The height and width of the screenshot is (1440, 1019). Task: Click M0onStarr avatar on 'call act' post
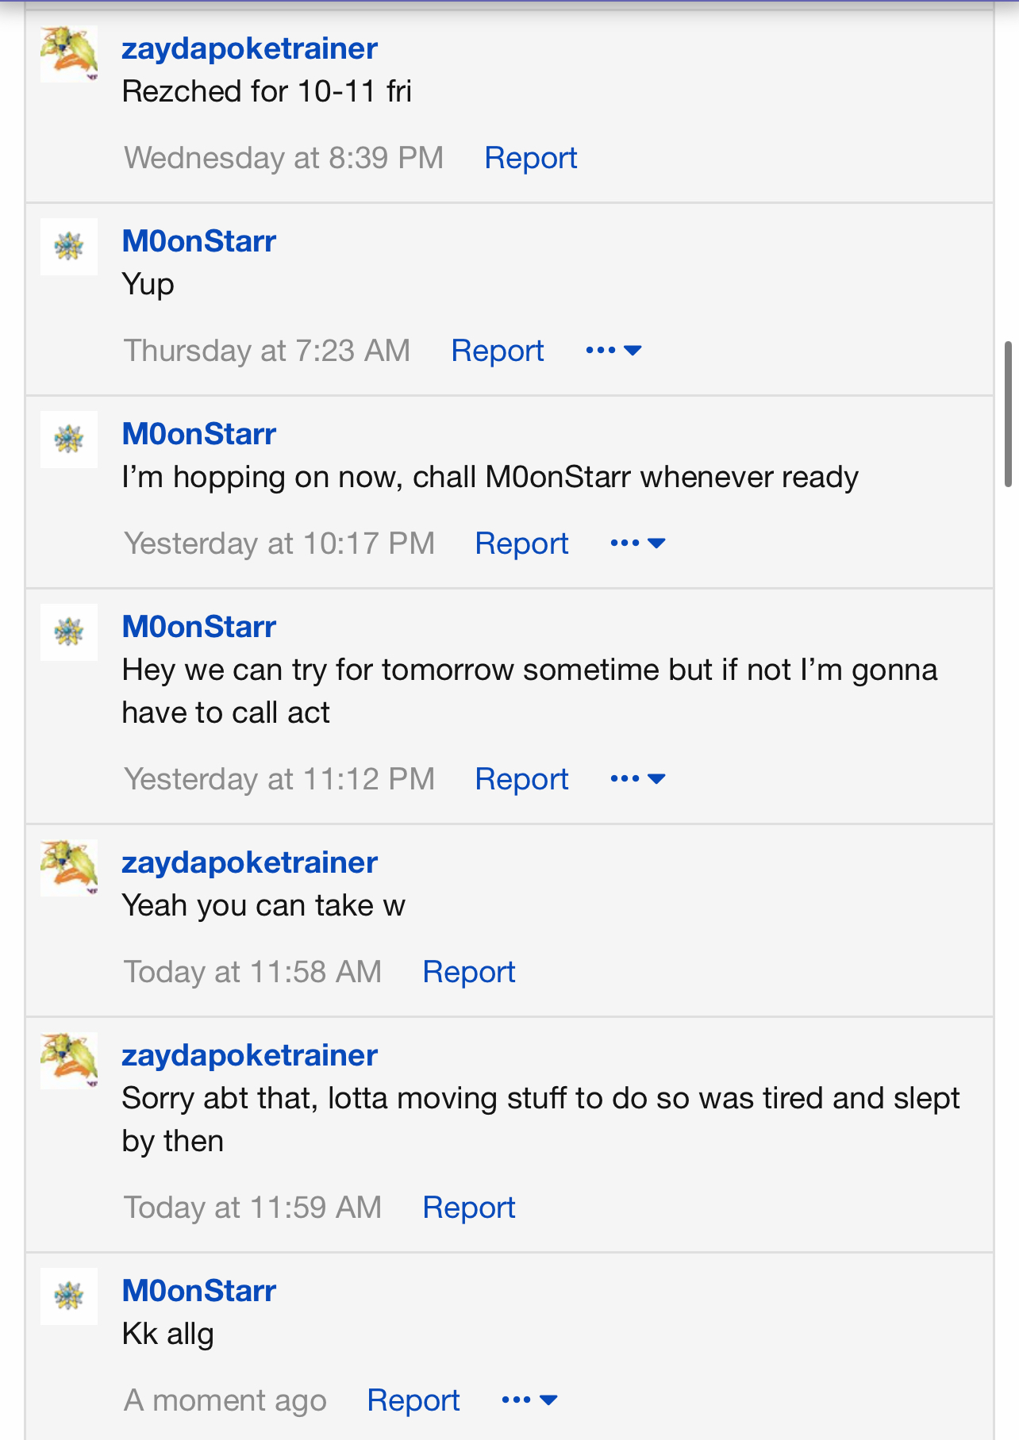(x=69, y=632)
